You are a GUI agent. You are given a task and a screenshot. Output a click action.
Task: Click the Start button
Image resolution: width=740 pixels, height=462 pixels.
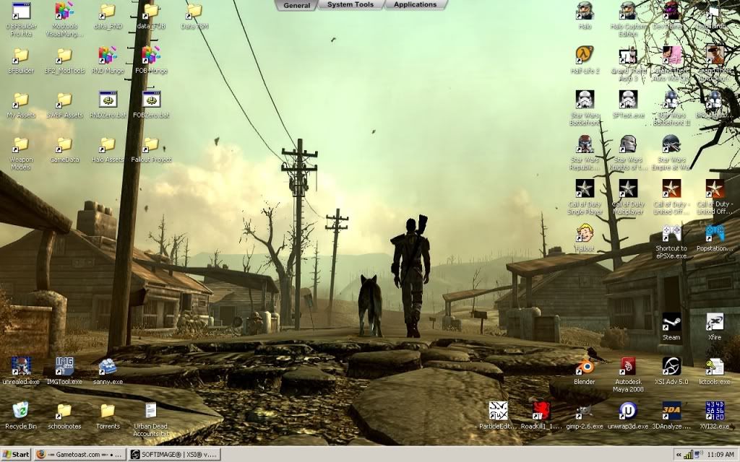point(16,455)
